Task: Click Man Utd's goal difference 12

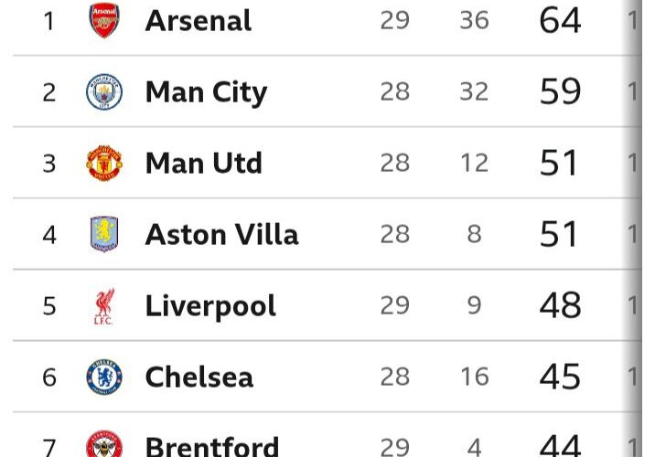Action: point(474,164)
